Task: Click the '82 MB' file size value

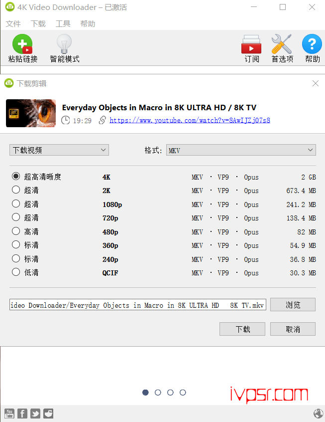Action: [x=307, y=232]
